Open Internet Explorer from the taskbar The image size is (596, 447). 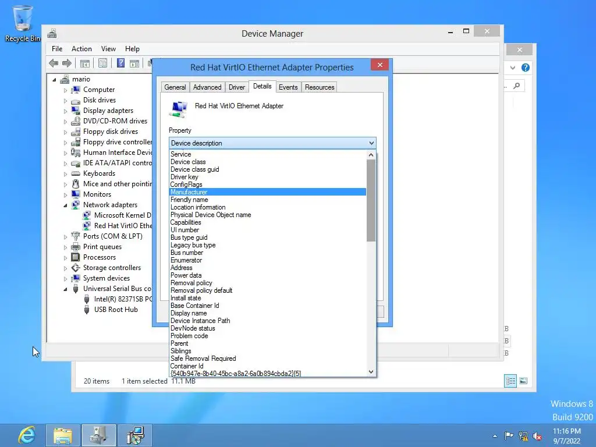tap(27, 435)
